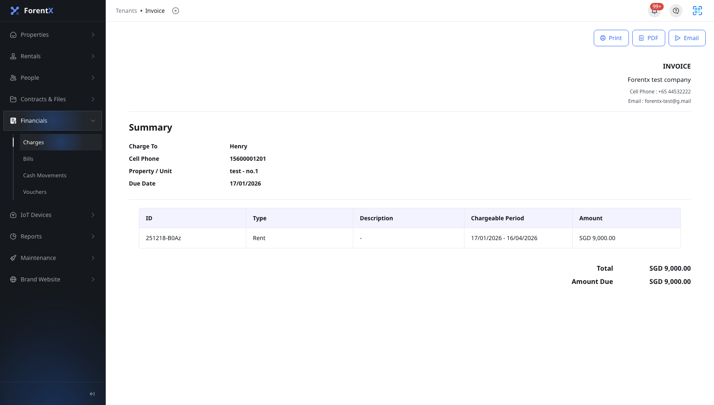The width and height of the screenshot is (714, 405).
Task: Click the Amount Due SGD 9,000.00 value
Action: click(x=670, y=281)
